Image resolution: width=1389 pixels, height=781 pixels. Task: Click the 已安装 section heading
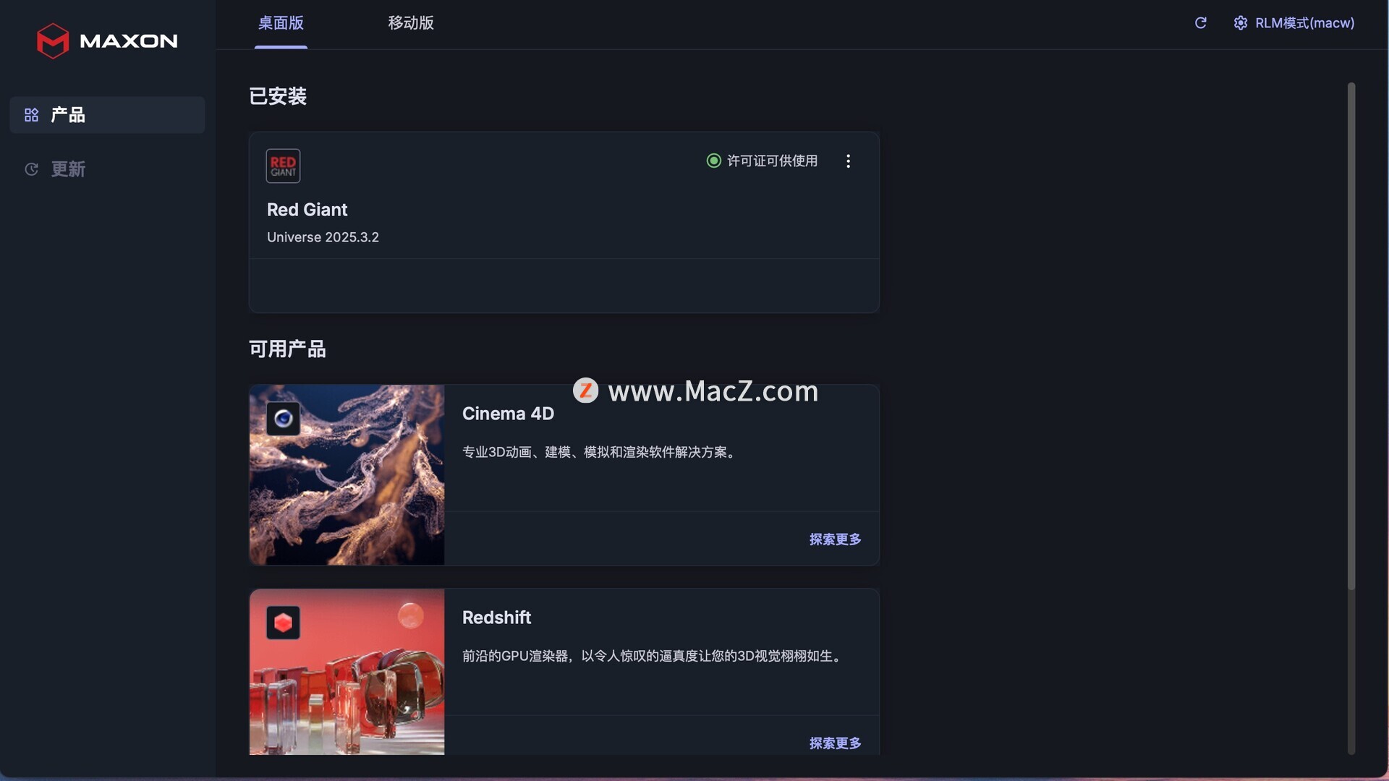(x=278, y=96)
